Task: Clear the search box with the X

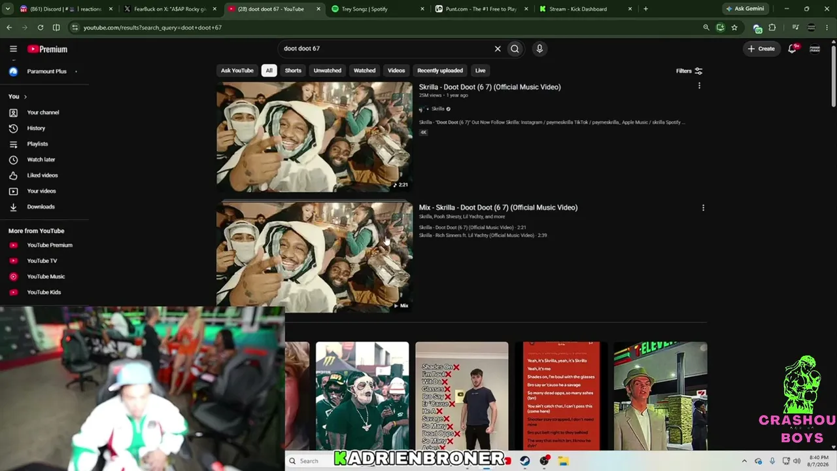Action: click(498, 48)
